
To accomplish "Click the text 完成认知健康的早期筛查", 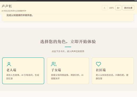I will (x=20, y=15).
